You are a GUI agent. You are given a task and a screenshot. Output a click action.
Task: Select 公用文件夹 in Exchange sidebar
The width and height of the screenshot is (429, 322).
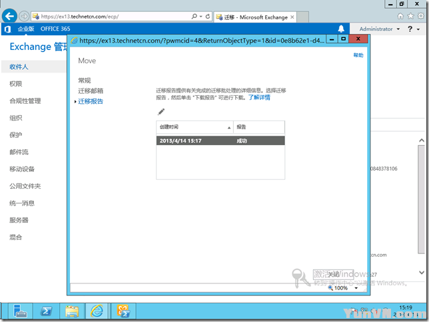click(x=25, y=186)
